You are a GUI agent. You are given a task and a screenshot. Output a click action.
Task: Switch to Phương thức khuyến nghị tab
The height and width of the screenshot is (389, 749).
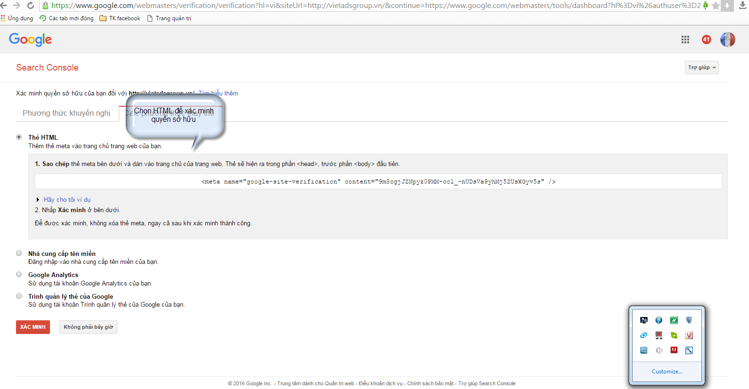coord(66,113)
